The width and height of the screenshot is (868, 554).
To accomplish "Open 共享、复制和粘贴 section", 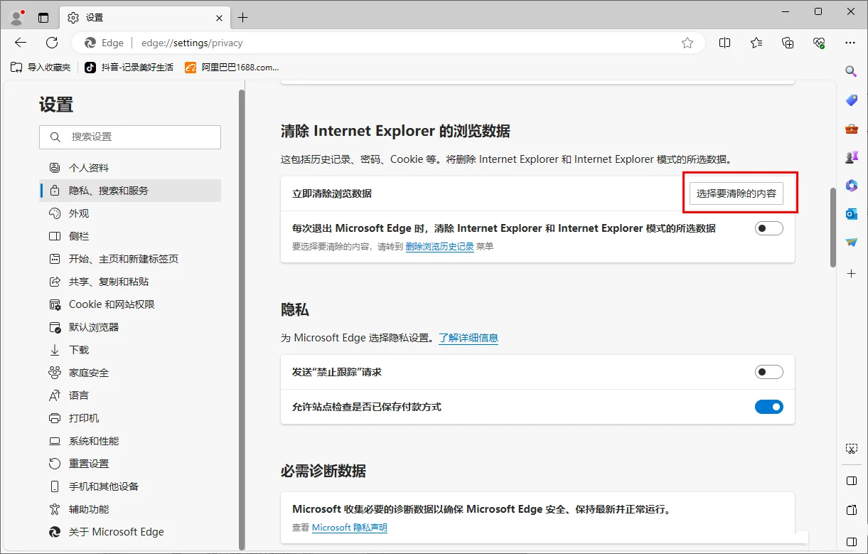I will coord(130,282).
